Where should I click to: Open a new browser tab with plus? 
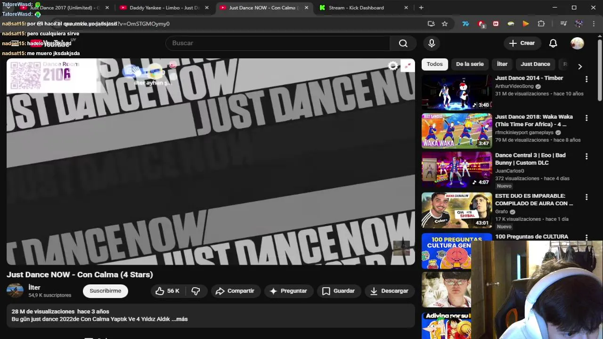(421, 8)
